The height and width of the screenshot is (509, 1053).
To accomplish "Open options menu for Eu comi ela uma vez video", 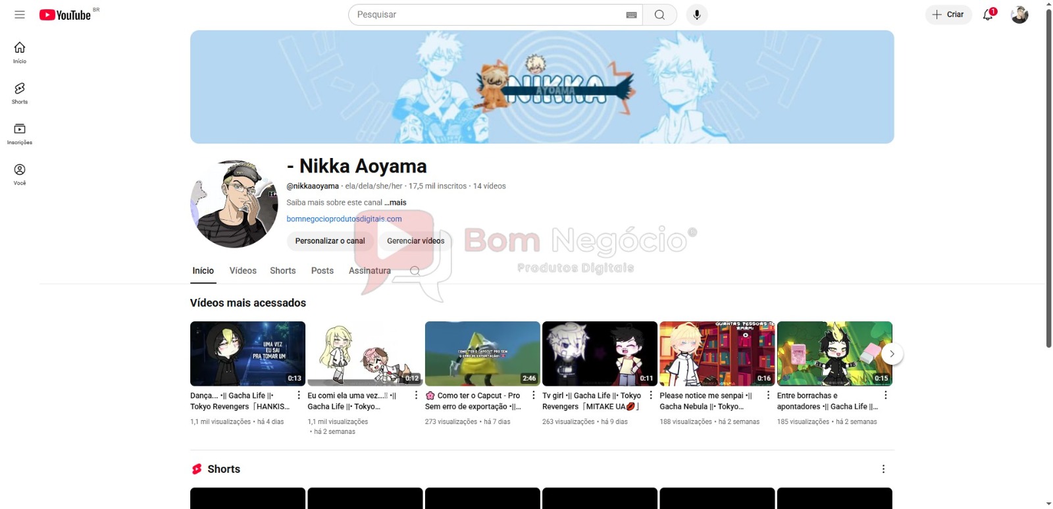I will 416,395.
